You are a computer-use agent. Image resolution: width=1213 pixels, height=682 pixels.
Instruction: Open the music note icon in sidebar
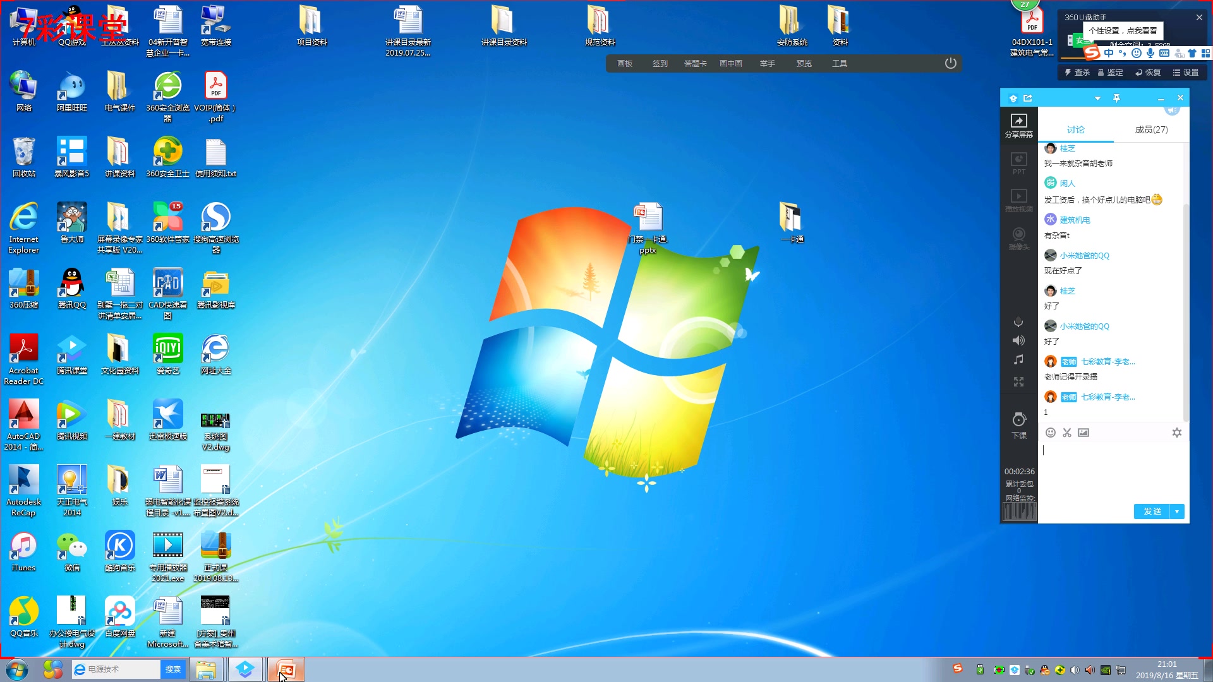pyautogui.click(x=1018, y=359)
